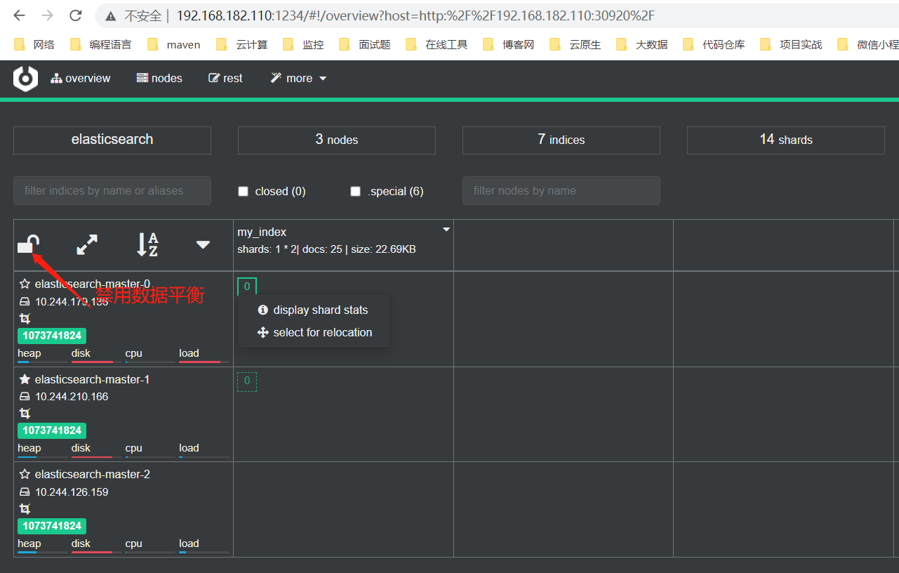Click the 3 nodes counter

tap(337, 140)
